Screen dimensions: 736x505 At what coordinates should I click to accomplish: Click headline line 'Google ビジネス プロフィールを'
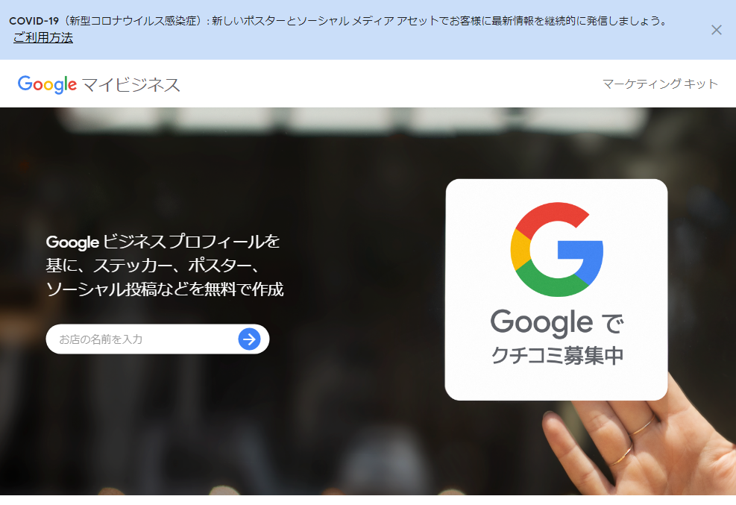click(163, 242)
